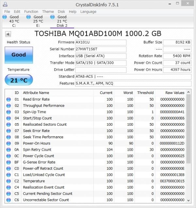Click status orb for Power-On Hours
The width and height of the screenshot is (196, 208).
(8, 143)
